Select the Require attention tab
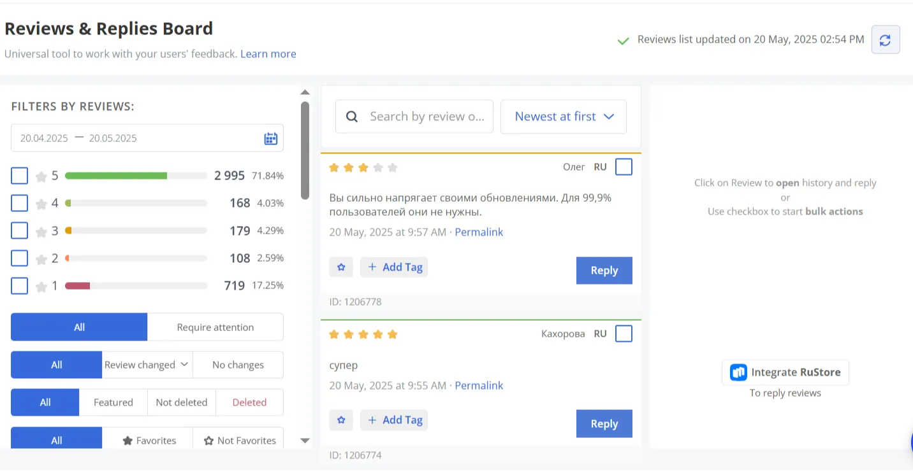The height and width of the screenshot is (473, 913). point(215,327)
